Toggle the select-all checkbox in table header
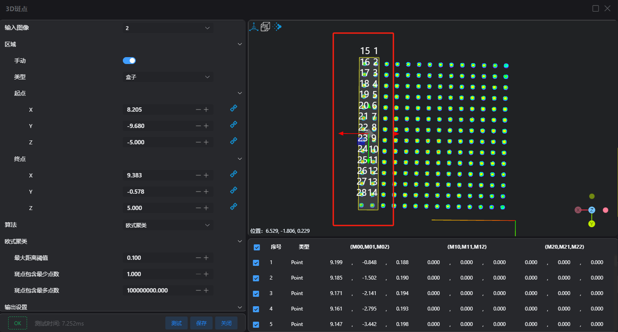618x332 pixels. tap(257, 247)
